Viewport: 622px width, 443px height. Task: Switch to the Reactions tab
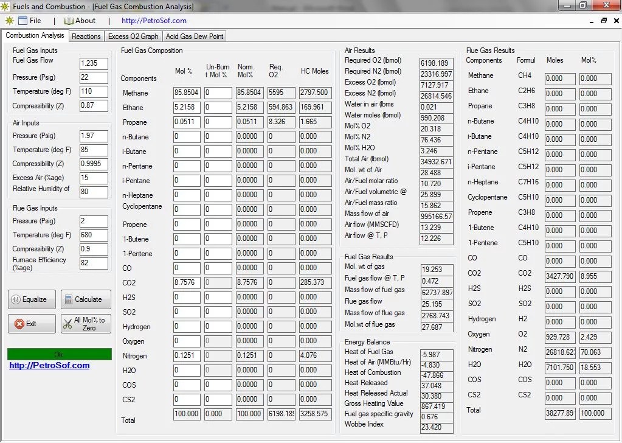[86, 36]
